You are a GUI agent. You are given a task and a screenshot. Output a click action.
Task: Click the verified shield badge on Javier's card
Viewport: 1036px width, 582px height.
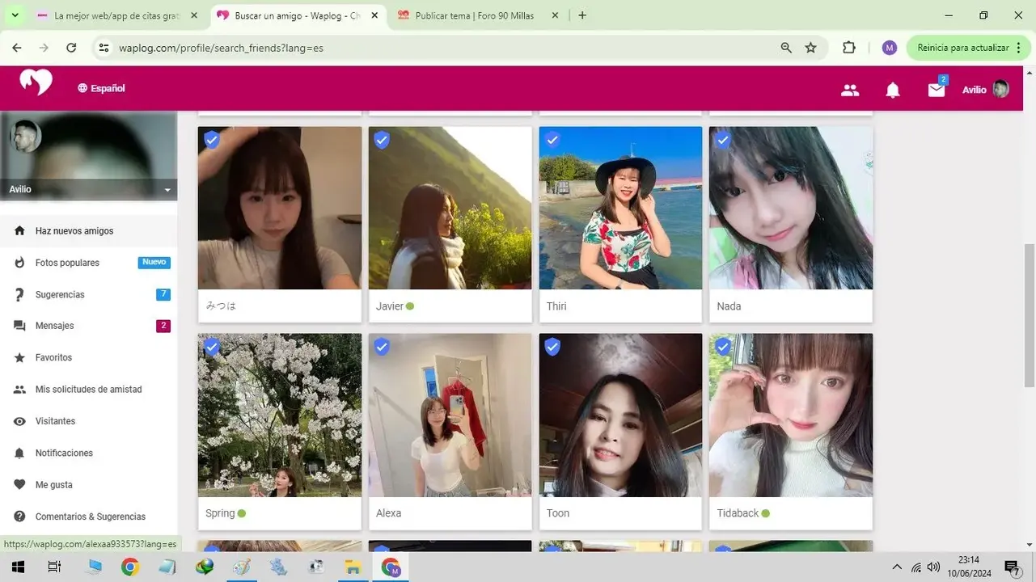[x=382, y=140]
